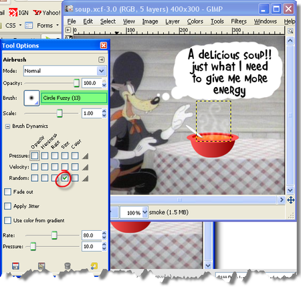Click the ruler origin menu button
Image resolution: width=301 pixels, height=287 pixels.
(x=68, y=30)
